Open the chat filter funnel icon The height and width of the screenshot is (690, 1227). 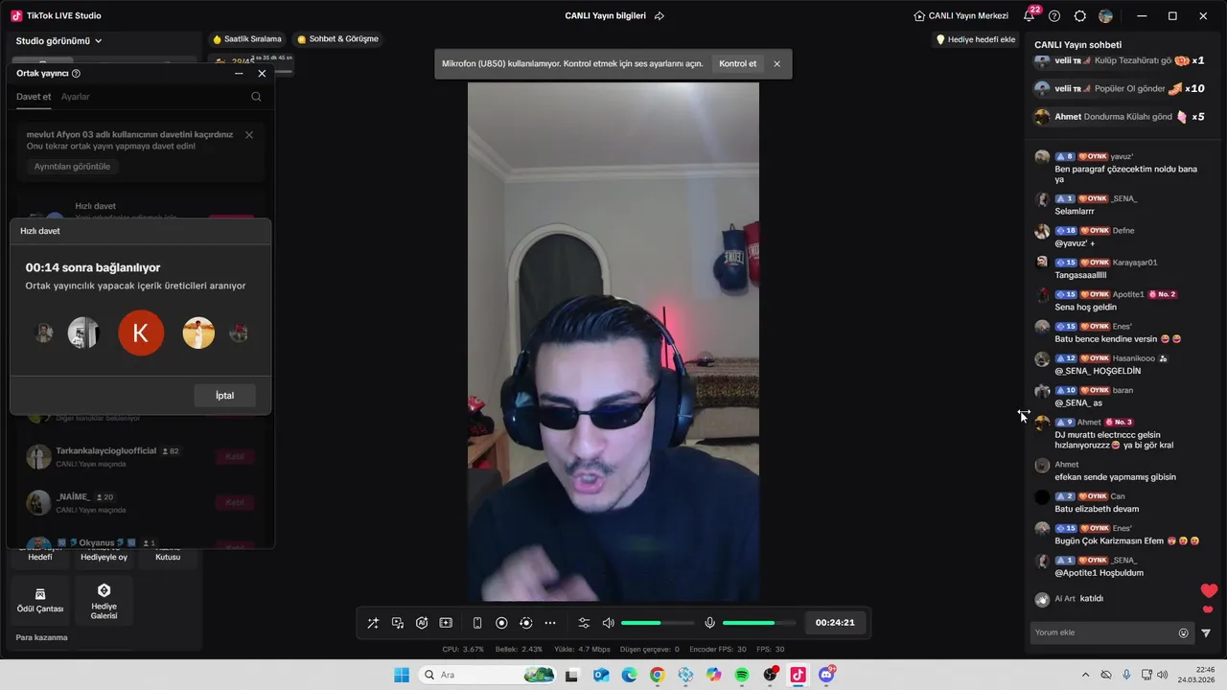(x=1206, y=632)
